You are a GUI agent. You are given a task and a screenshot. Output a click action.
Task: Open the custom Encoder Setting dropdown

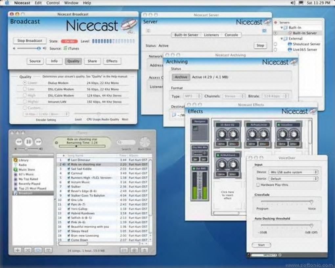[x=46, y=114]
